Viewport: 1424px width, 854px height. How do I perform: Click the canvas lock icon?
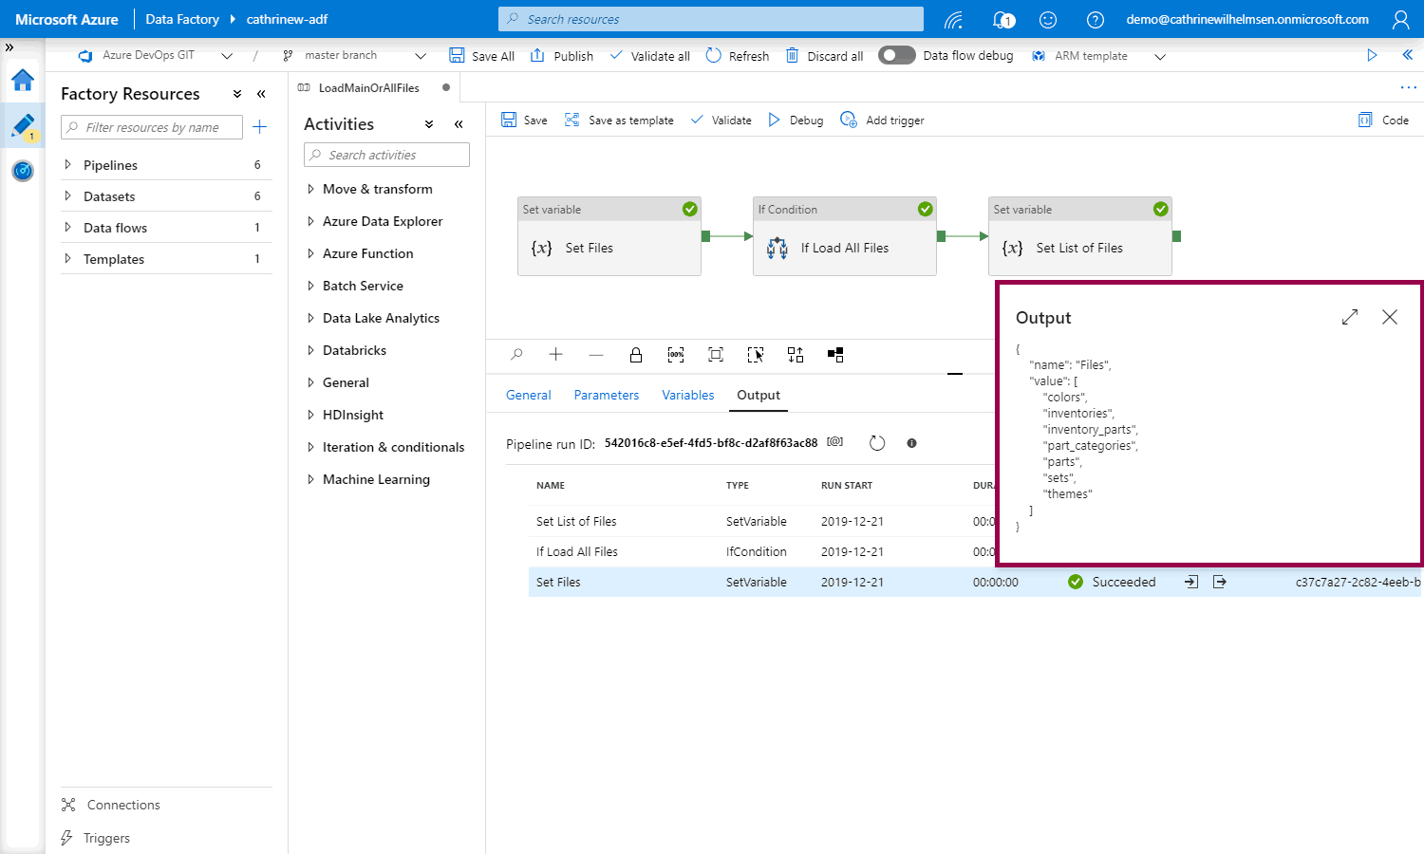pyautogui.click(x=636, y=355)
